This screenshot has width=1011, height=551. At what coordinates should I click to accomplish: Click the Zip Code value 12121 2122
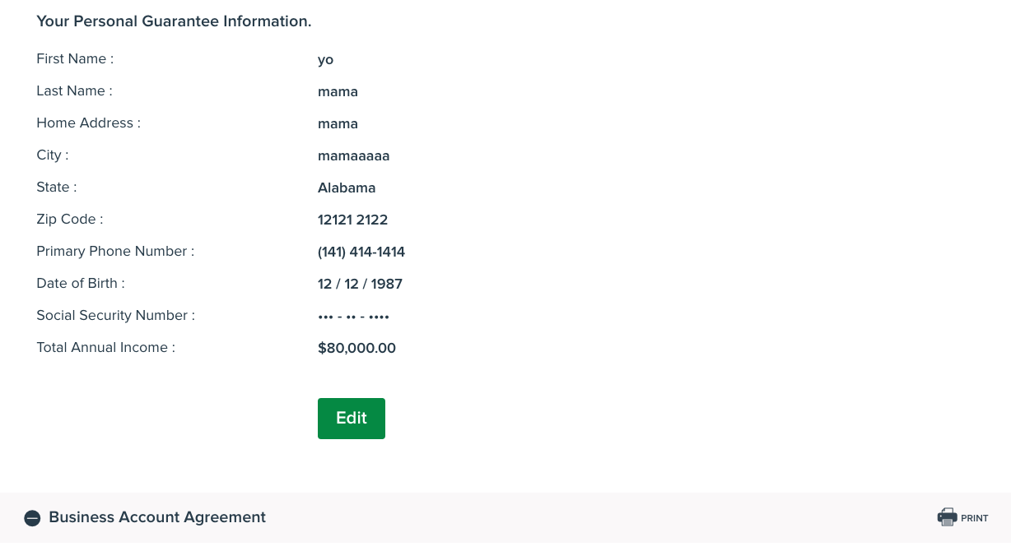pyautogui.click(x=352, y=220)
